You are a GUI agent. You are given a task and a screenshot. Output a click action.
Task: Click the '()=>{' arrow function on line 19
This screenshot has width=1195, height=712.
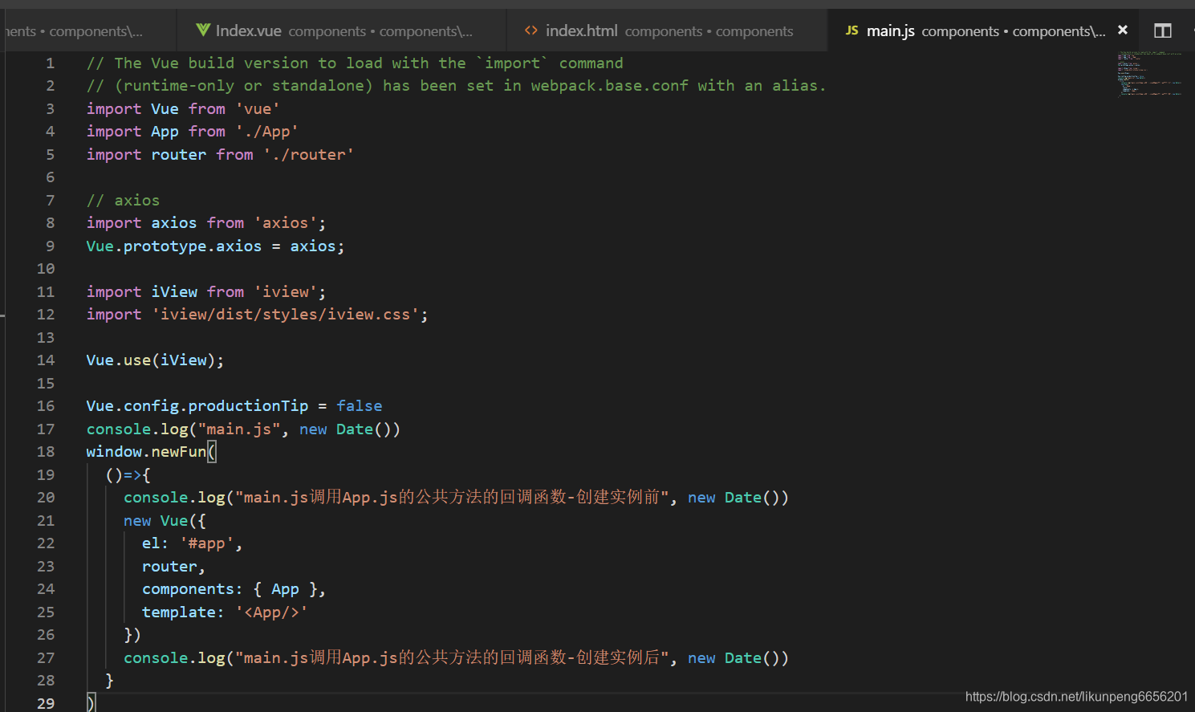[x=128, y=475]
